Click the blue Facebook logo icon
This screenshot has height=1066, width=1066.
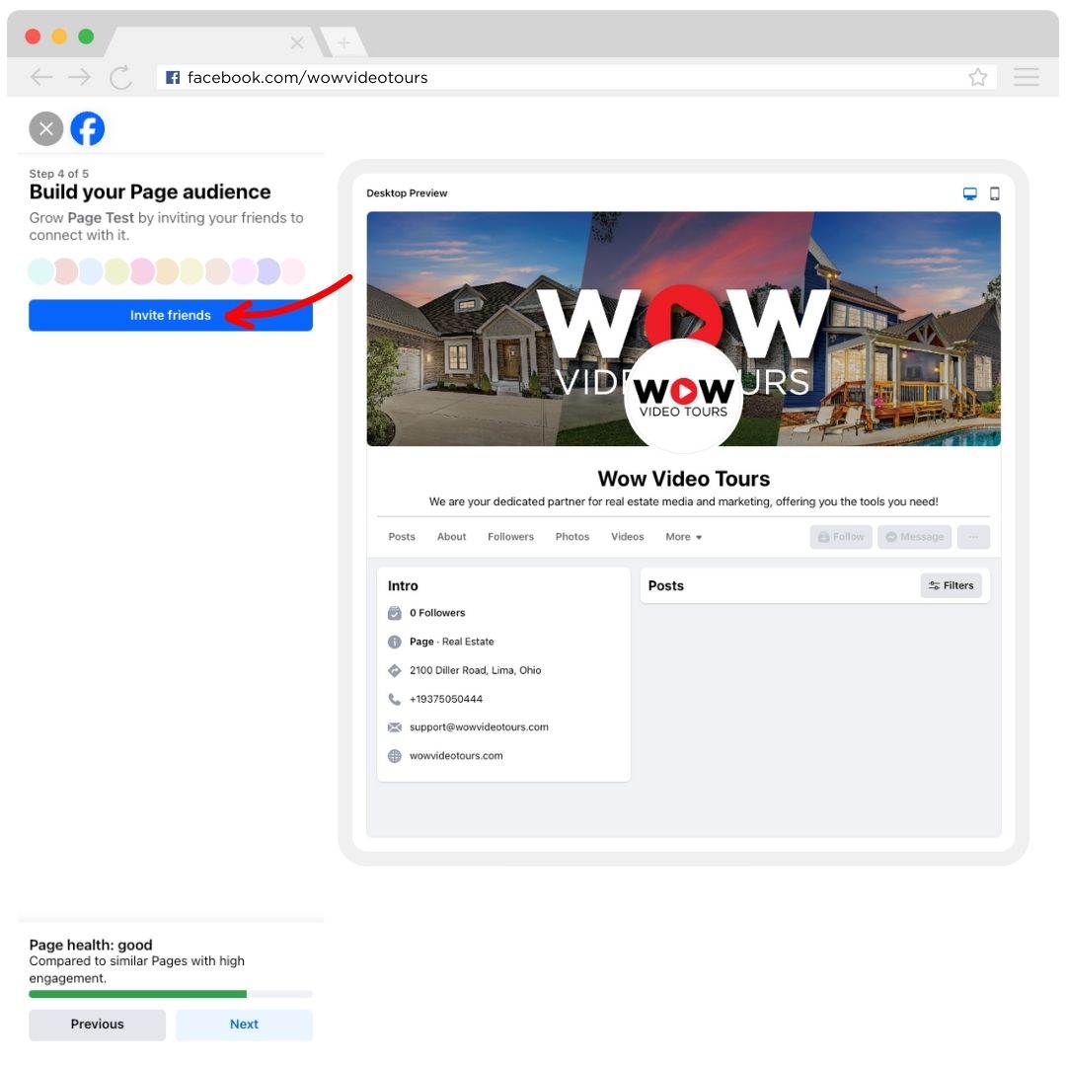pos(88,128)
